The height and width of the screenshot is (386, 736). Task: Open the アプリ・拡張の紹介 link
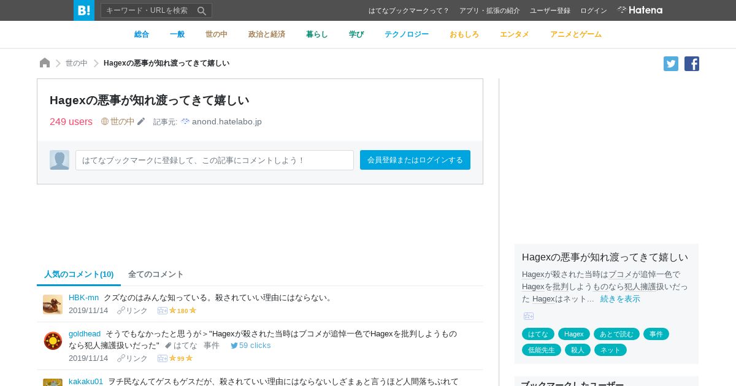[489, 10]
